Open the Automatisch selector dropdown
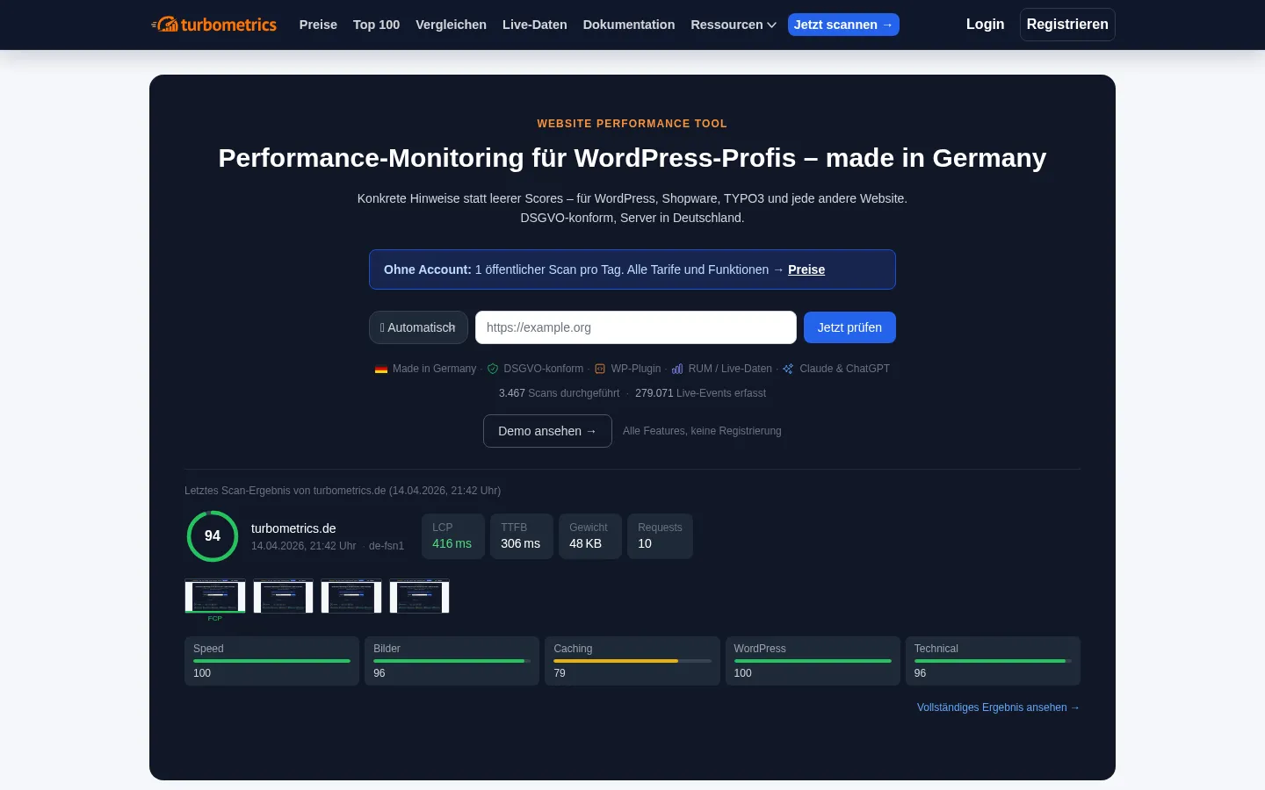This screenshot has width=1265, height=790. click(x=418, y=327)
